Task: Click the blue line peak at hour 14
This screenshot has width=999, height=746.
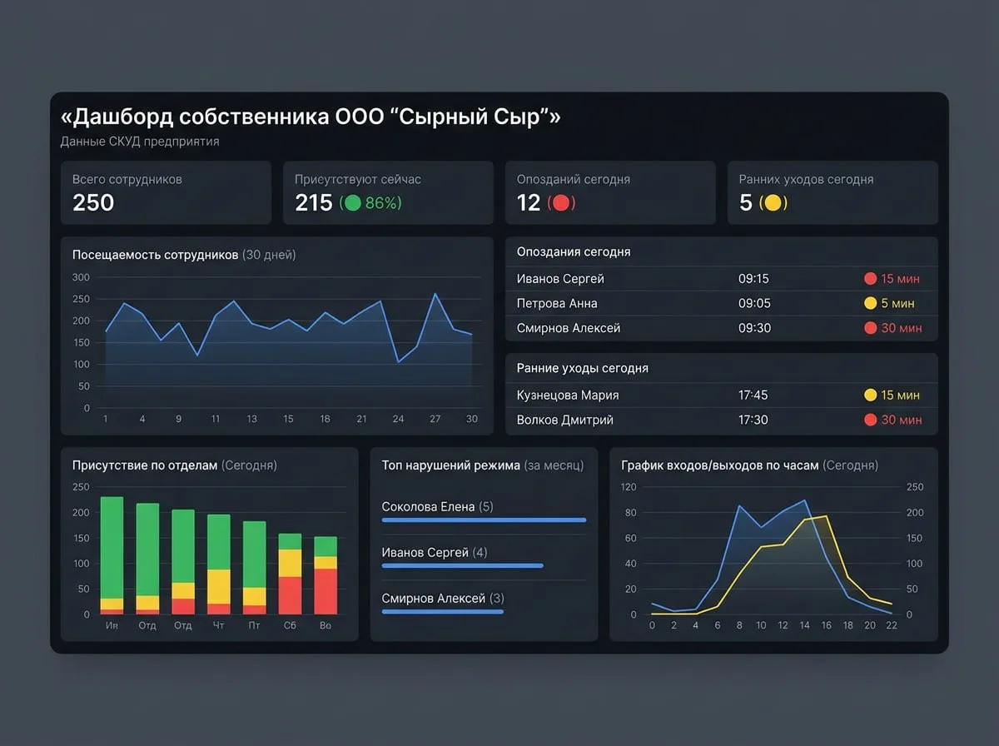Action: coord(804,500)
